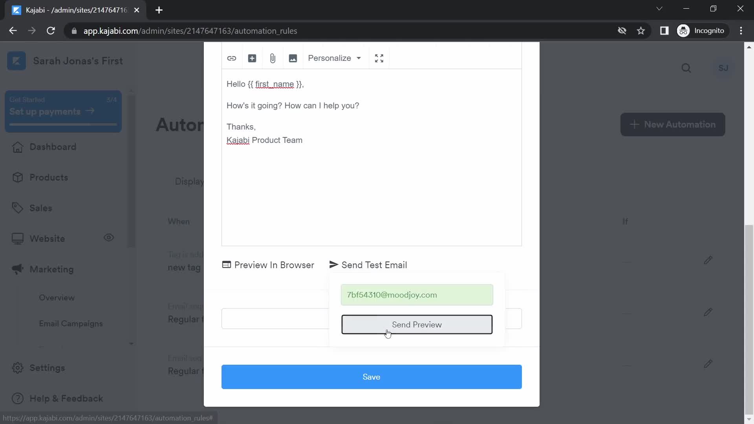Expand editor to fullscreen
Screen dimensions: 754x424
[x=379, y=58]
